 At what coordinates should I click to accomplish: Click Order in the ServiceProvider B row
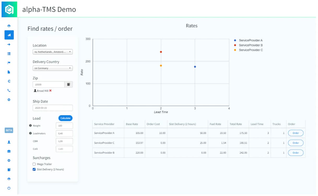click(x=296, y=153)
